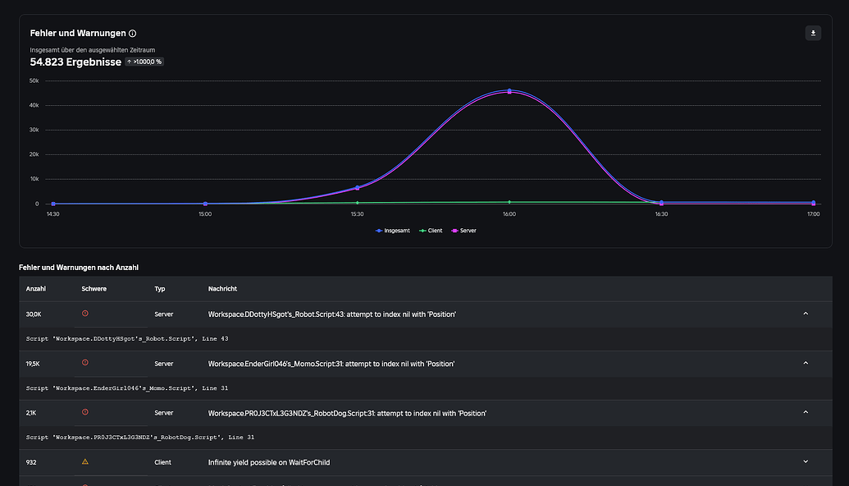The width and height of the screenshot is (849, 486).
Task: Click error icon in DDottyHSgot's_Robot row
Action: (x=85, y=314)
